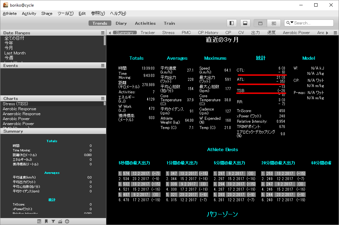Open the Tracker chart tab

tap(148, 33)
